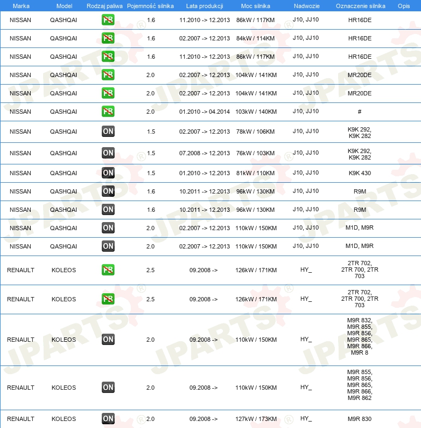Click the # engine code cell
The image size is (421, 428).
coord(360,112)
